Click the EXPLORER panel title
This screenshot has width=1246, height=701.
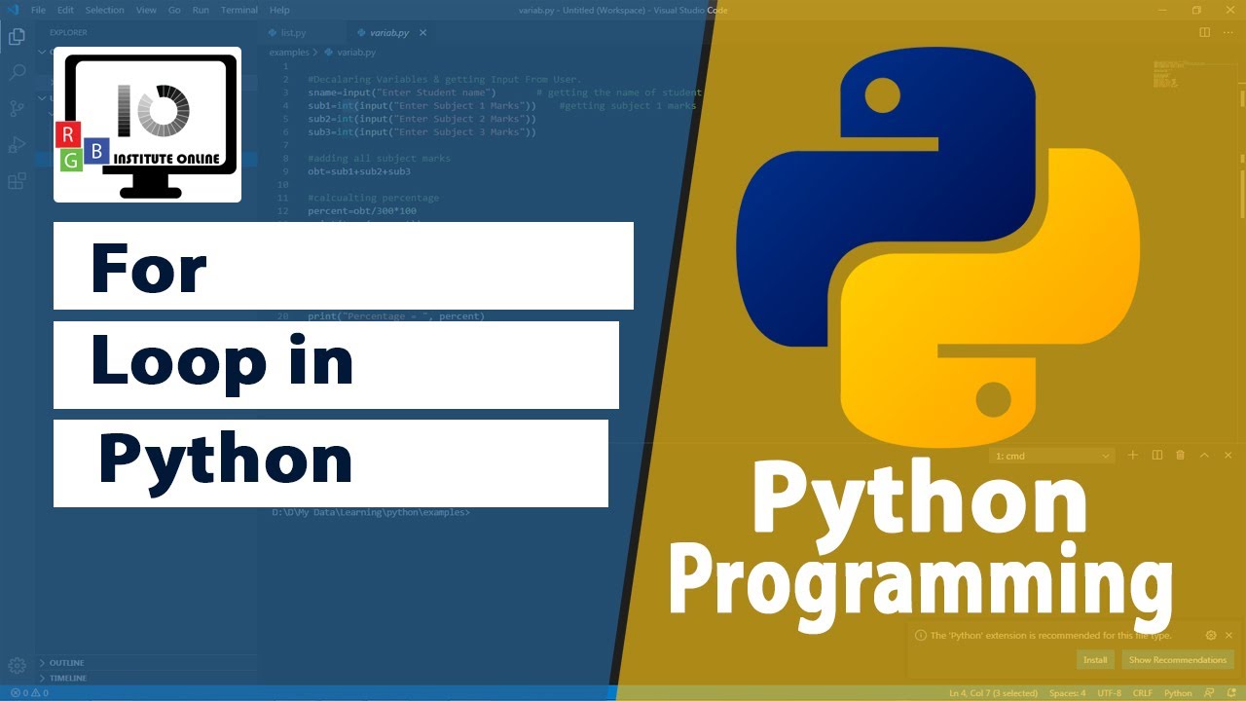[x=68, y=33]
